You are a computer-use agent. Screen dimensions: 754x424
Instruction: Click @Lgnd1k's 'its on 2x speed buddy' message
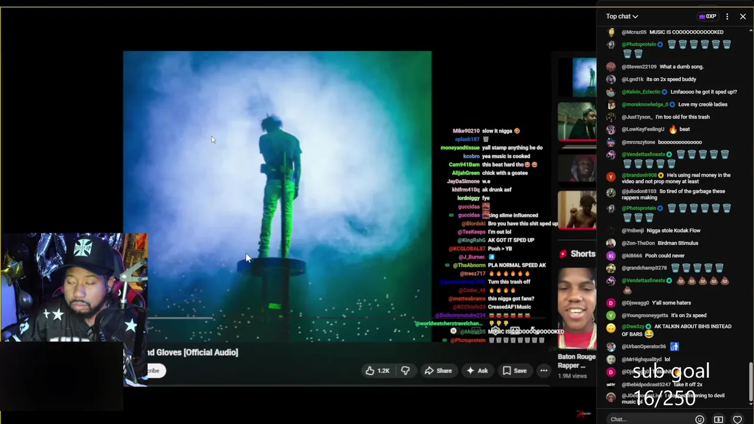pos(671,79)
